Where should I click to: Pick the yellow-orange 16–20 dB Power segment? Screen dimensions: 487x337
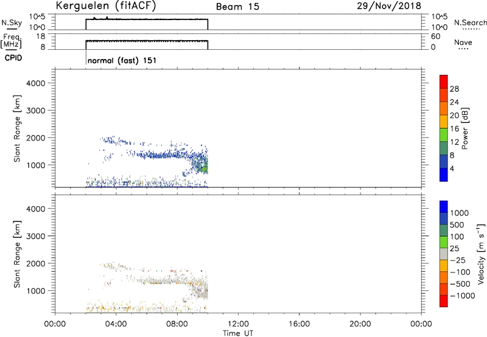coord(444,122)
